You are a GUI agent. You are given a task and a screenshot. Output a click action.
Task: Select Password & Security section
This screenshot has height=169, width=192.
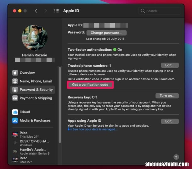tap(33, 90)
